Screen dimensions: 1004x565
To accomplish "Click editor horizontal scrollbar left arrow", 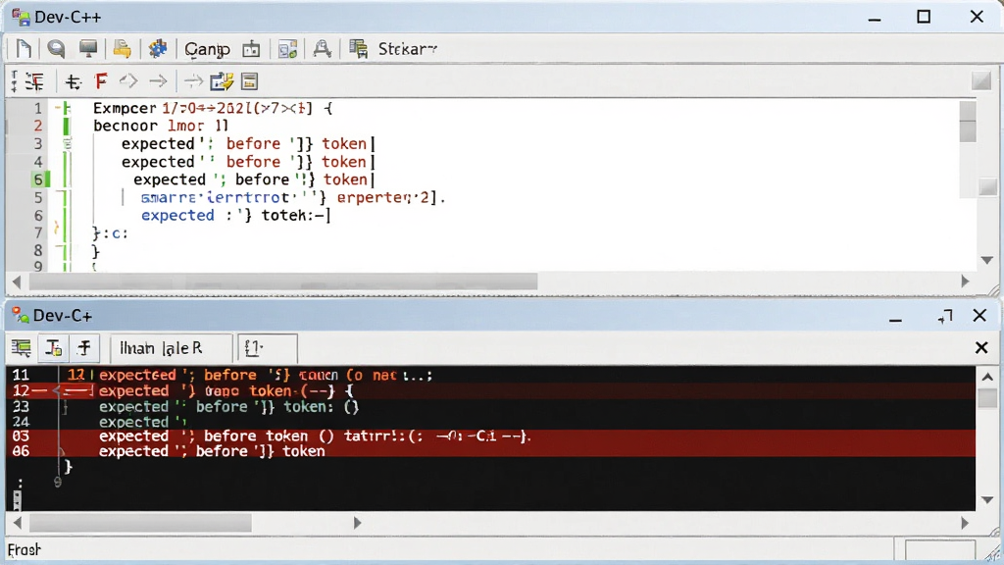I will click(x=17, y=282).
